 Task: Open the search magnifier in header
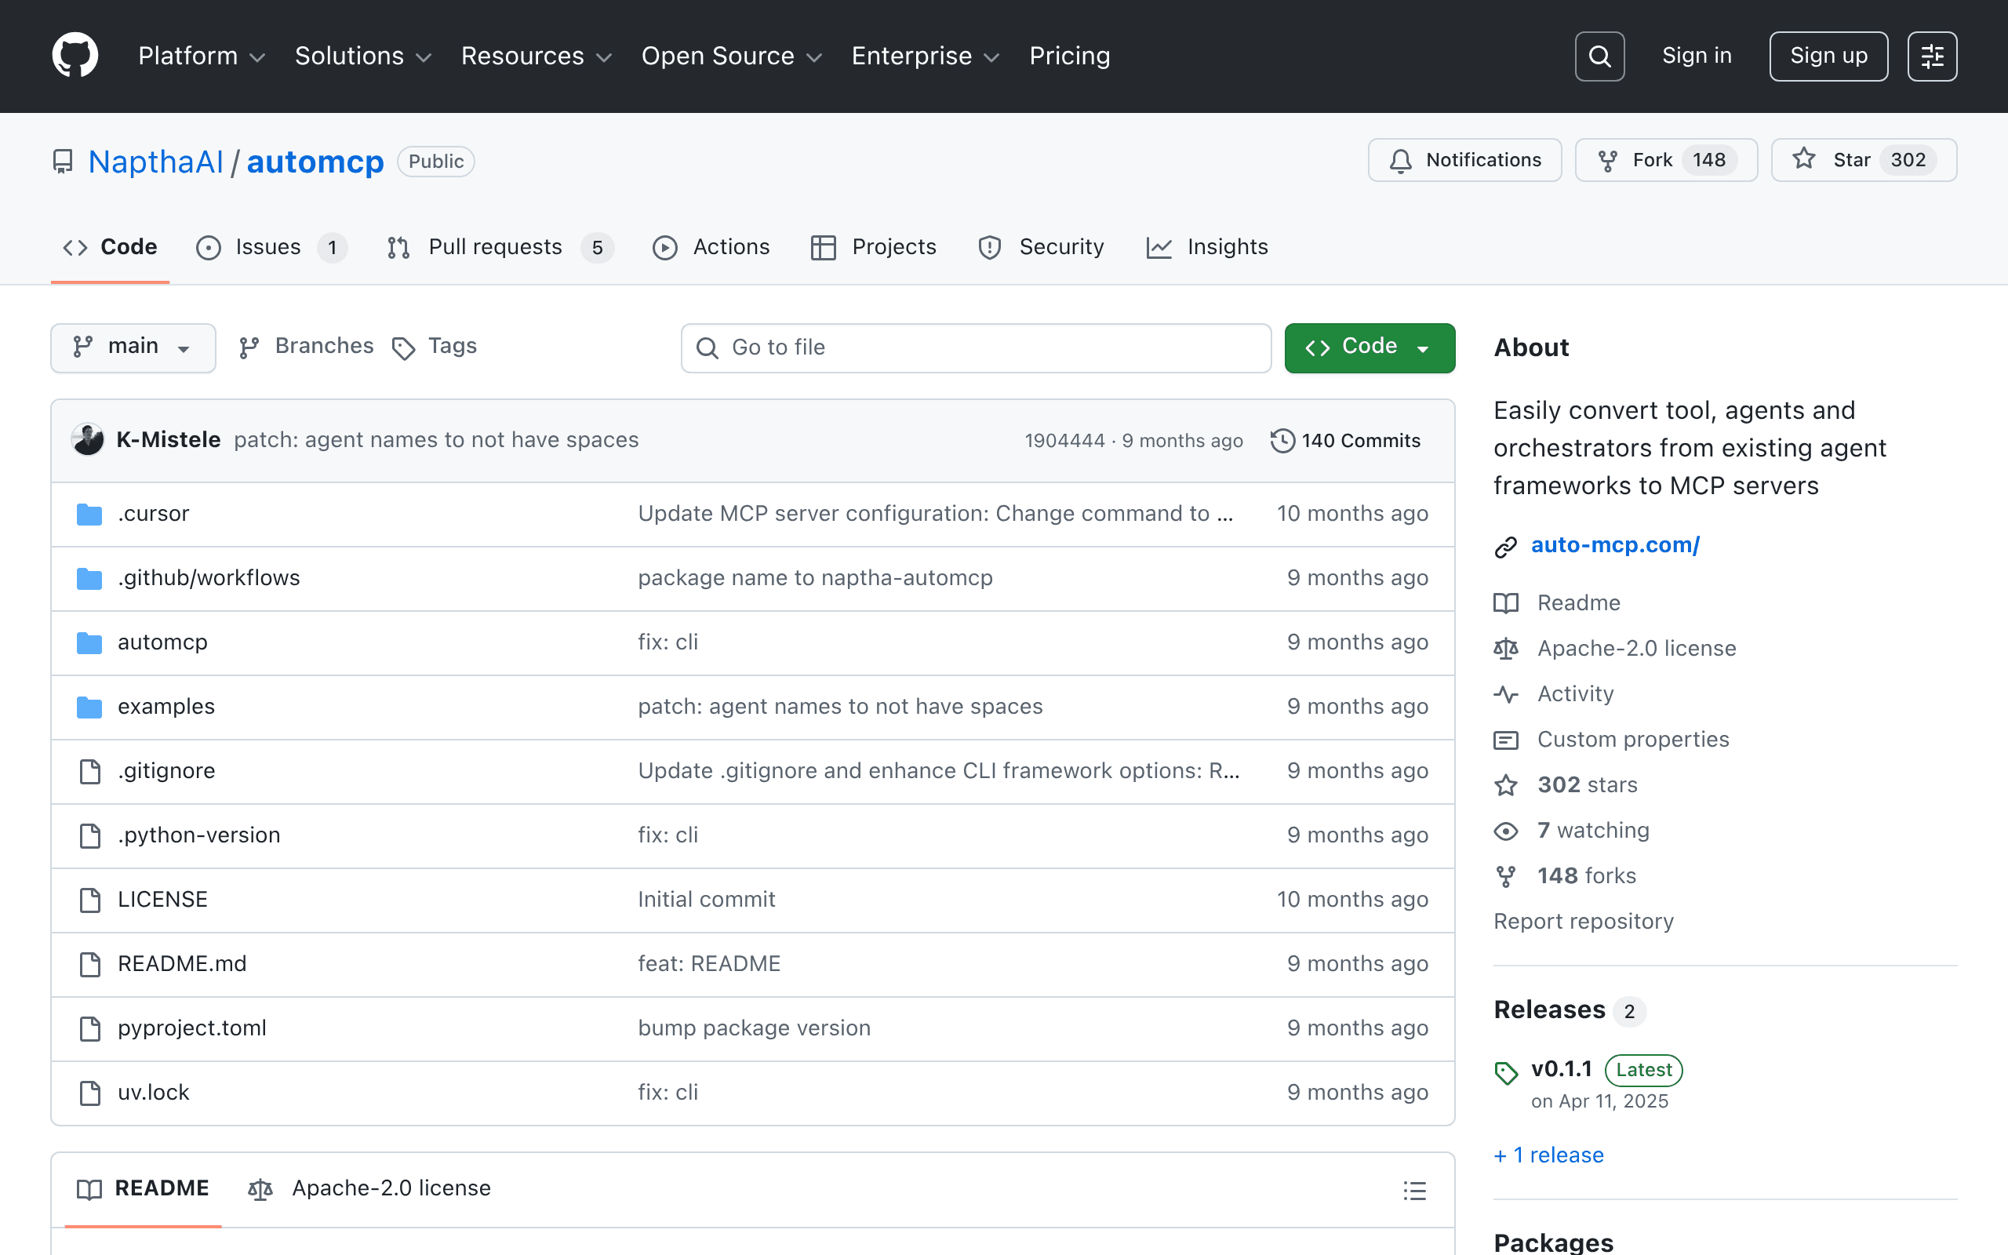coord(1599,56)
